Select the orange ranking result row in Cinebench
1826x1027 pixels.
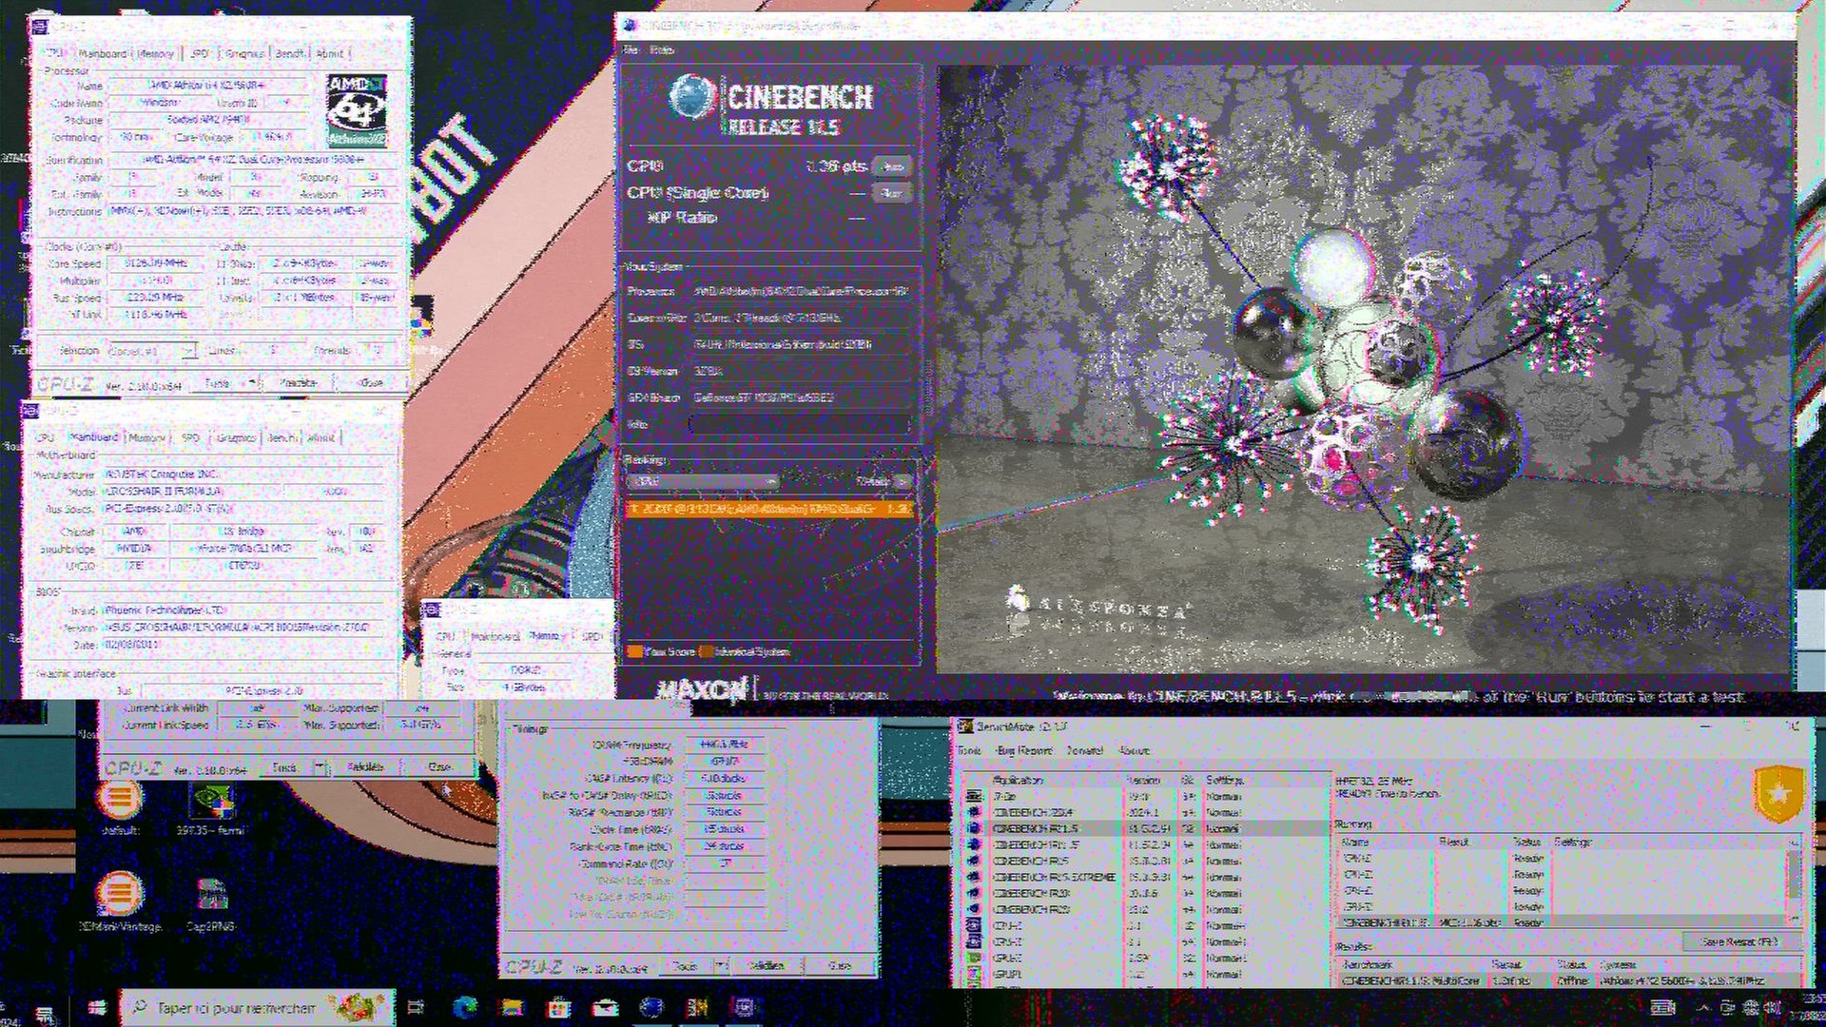point(769,509)
